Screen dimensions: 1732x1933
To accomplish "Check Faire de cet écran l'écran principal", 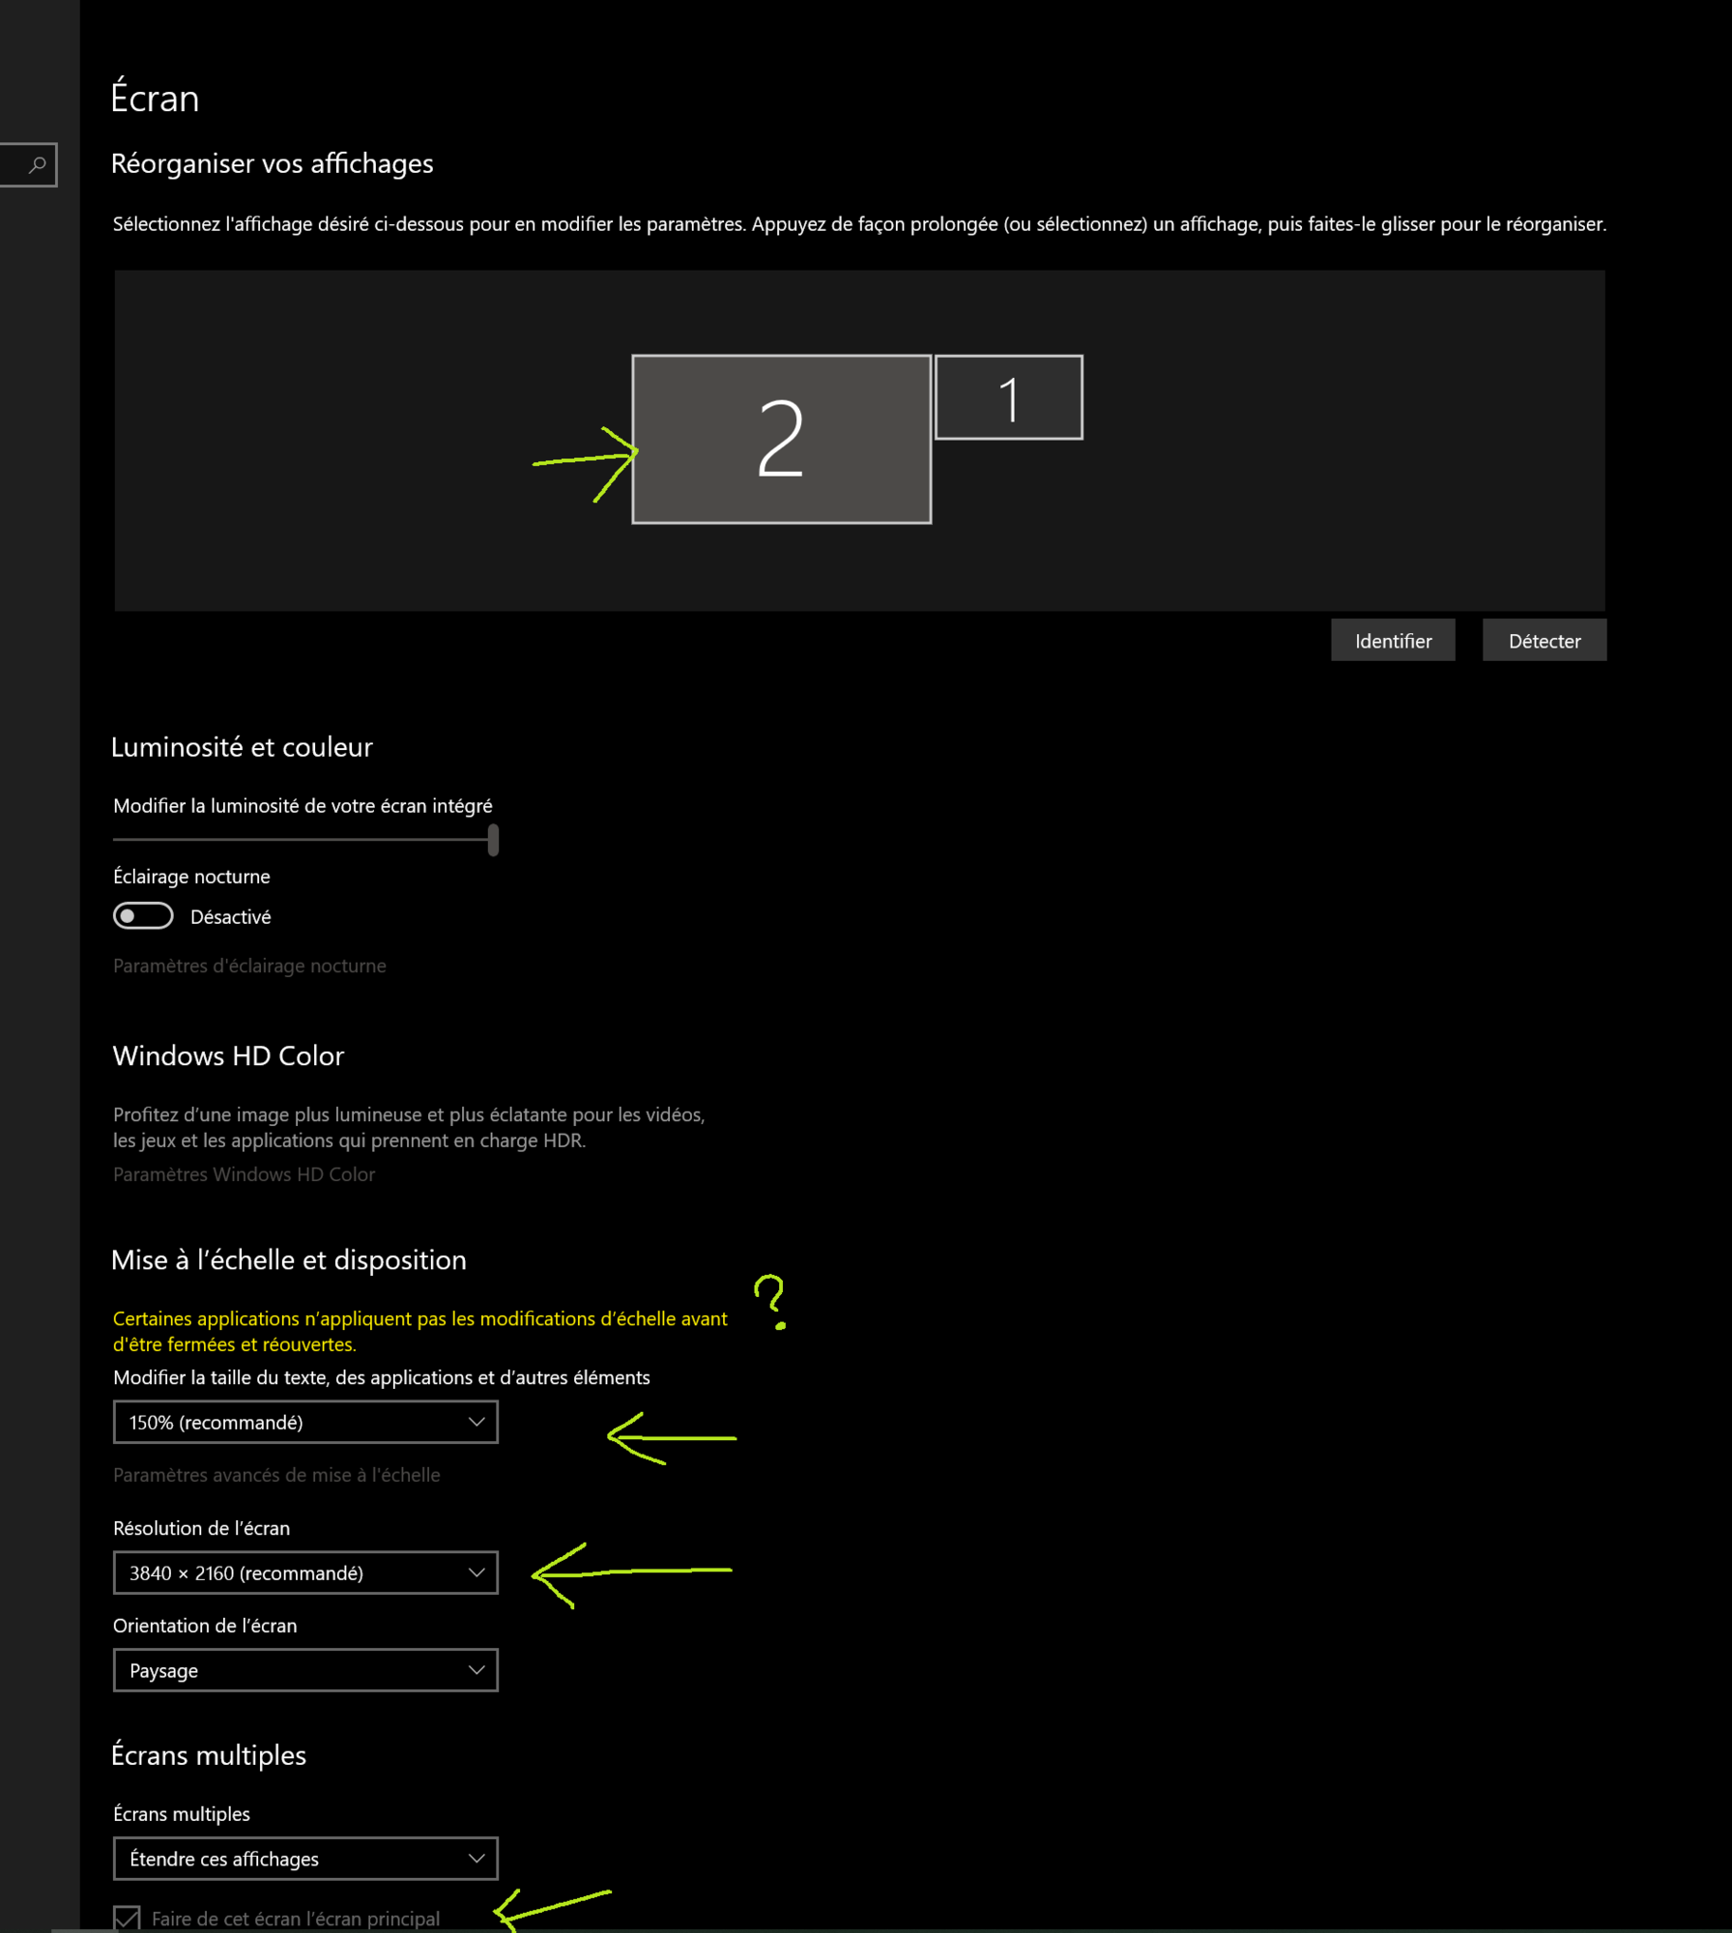I will point(127,1918).
